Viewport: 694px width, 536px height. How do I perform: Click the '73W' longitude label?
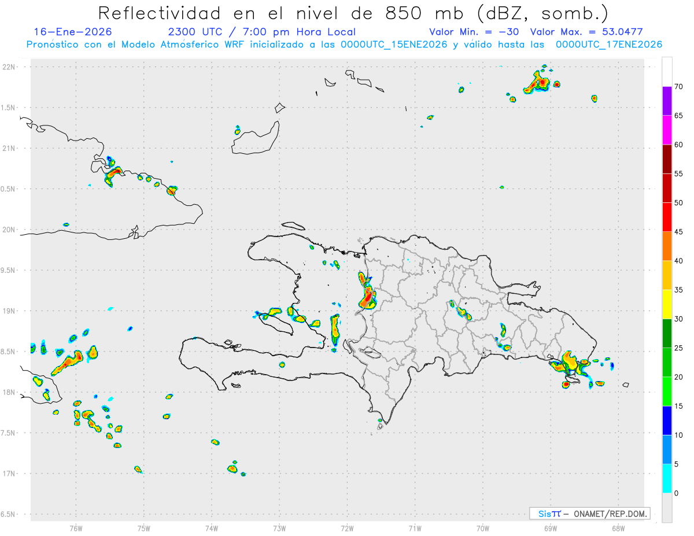click(279, 528)
